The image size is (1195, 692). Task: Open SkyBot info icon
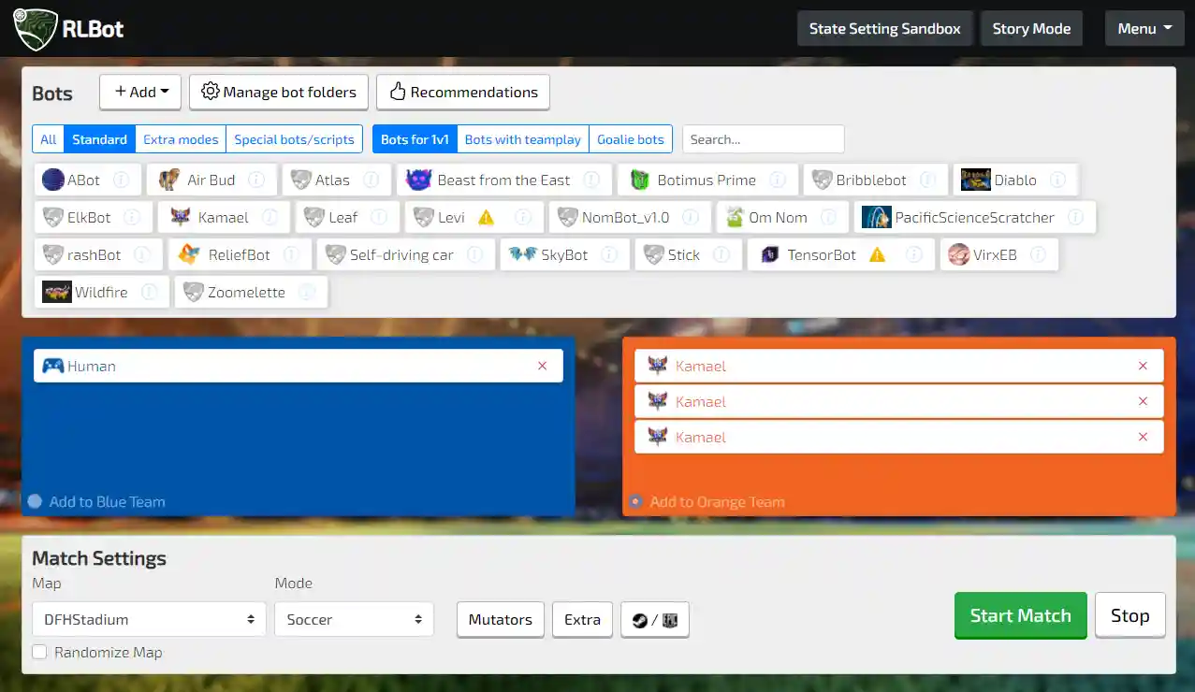609,254
